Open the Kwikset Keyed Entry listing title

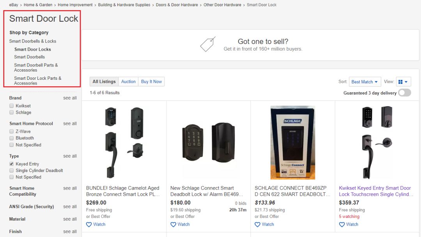click(x=375, y=191)
